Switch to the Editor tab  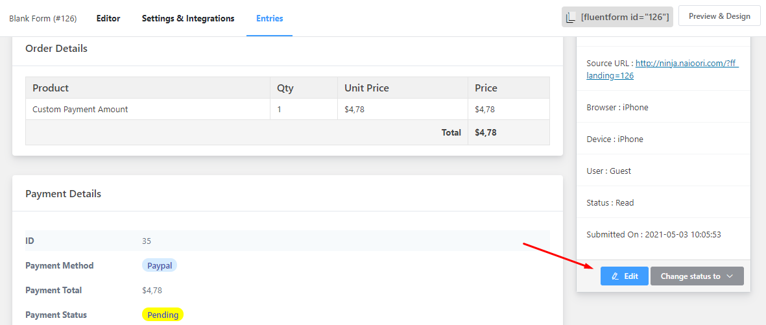click(108, 18)
